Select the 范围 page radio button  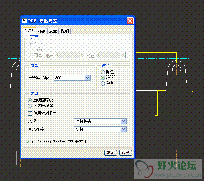pos(31,55)
